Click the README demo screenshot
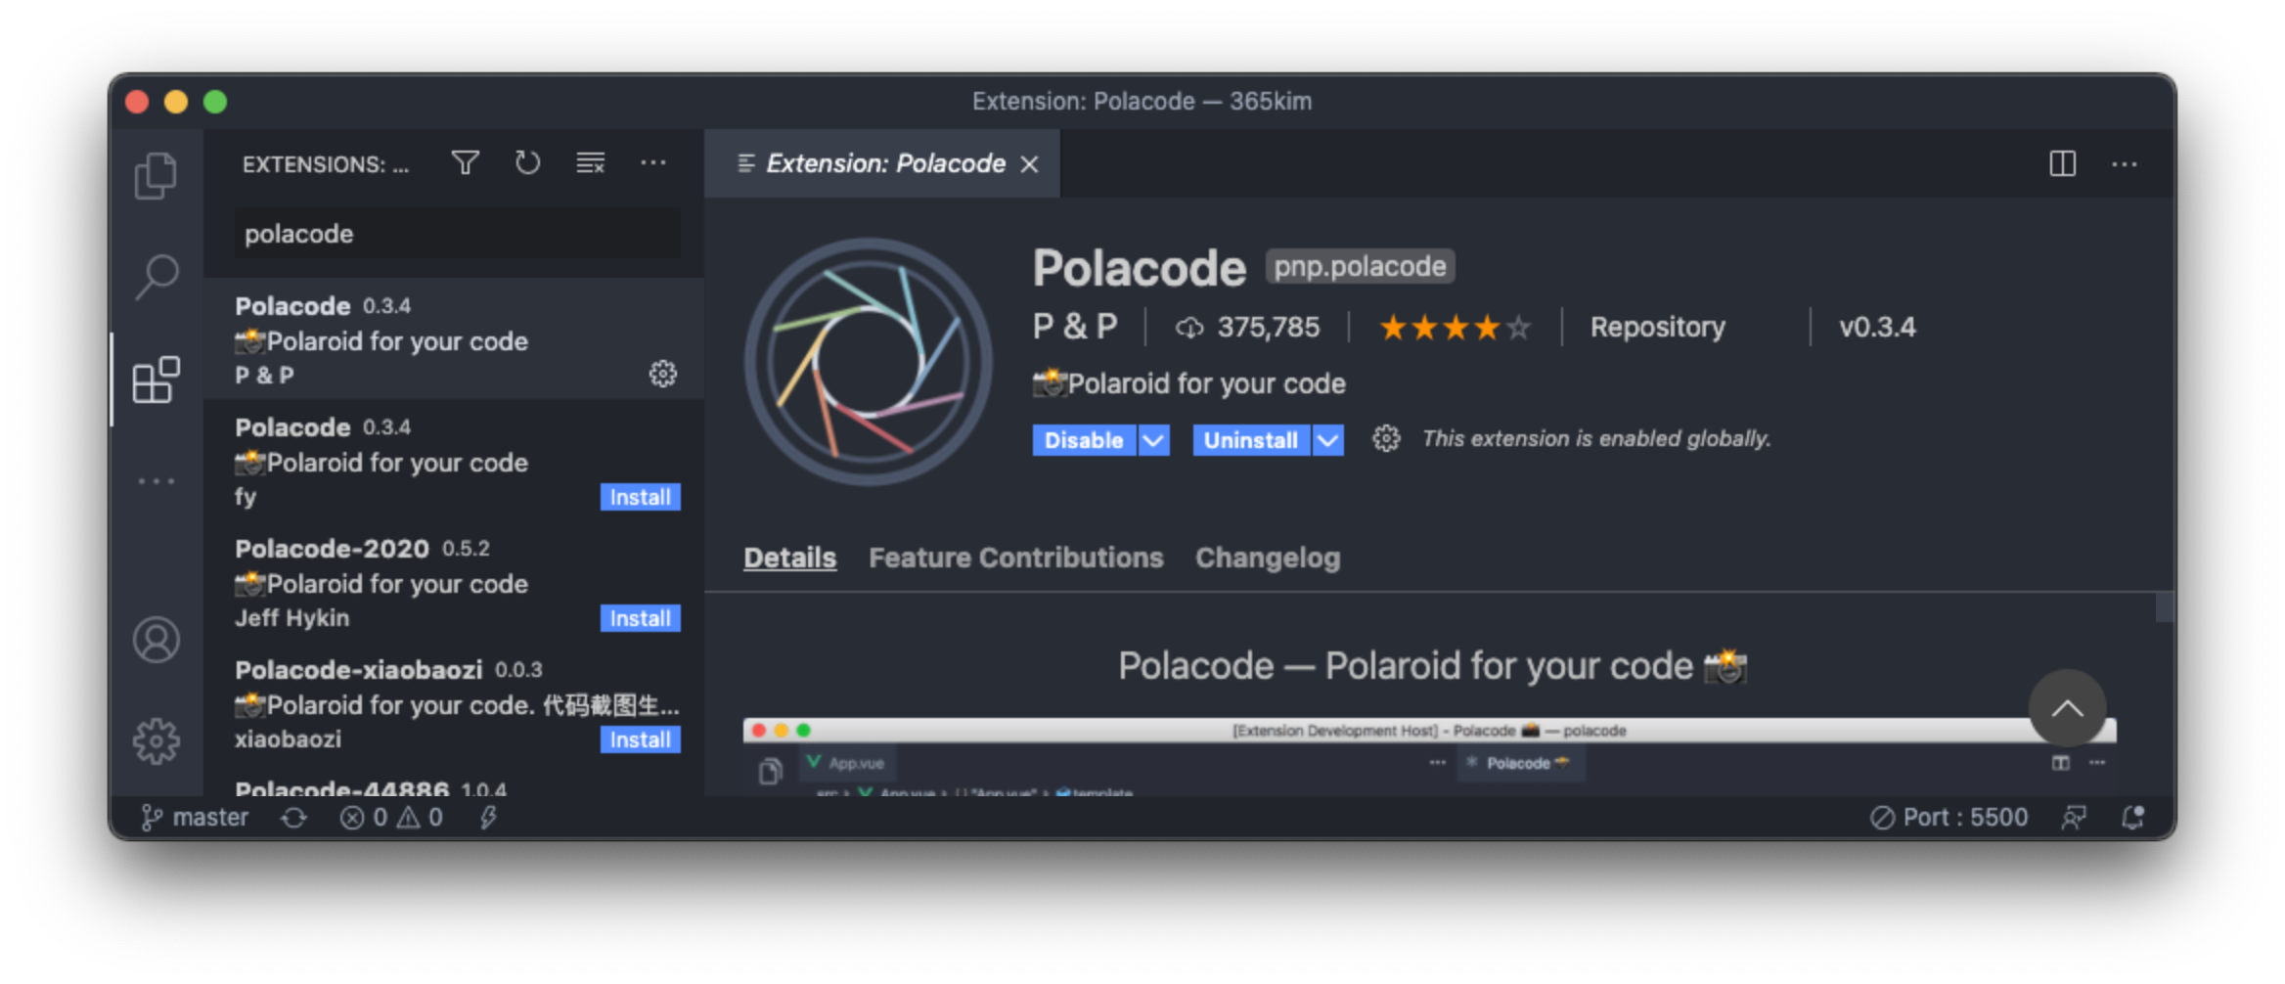Image resolution: width=2285 pixels, height=984 pixels. [x=1429, y=757]
